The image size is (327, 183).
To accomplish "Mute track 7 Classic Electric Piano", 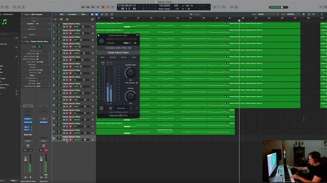I will point(64,67).
